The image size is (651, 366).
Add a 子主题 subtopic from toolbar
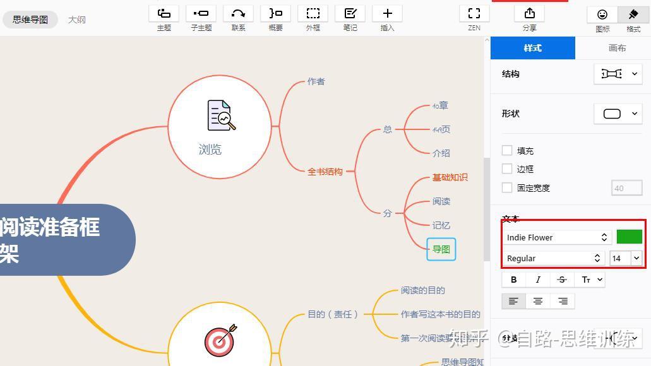point(201,14)
